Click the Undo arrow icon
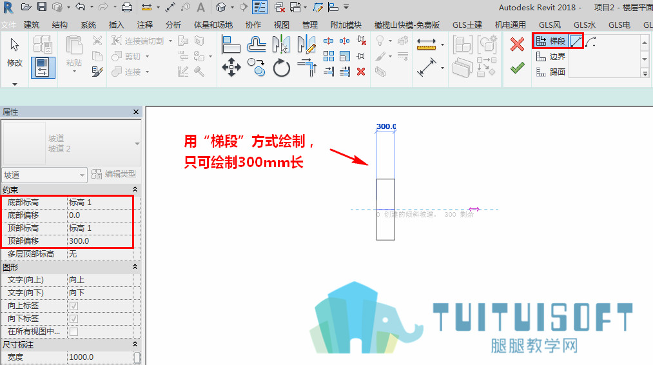Image resolution: width=653 pixels, height=365 pixels. tap(81, 7)
